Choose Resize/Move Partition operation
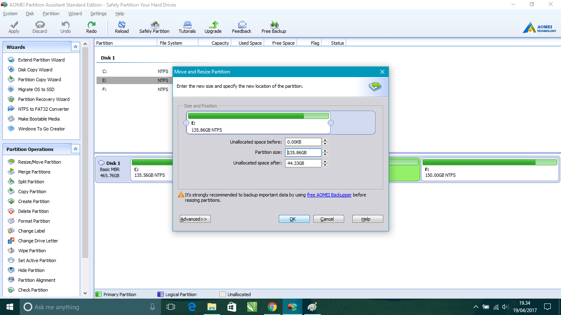561x315 pixels. coord(39,162)
